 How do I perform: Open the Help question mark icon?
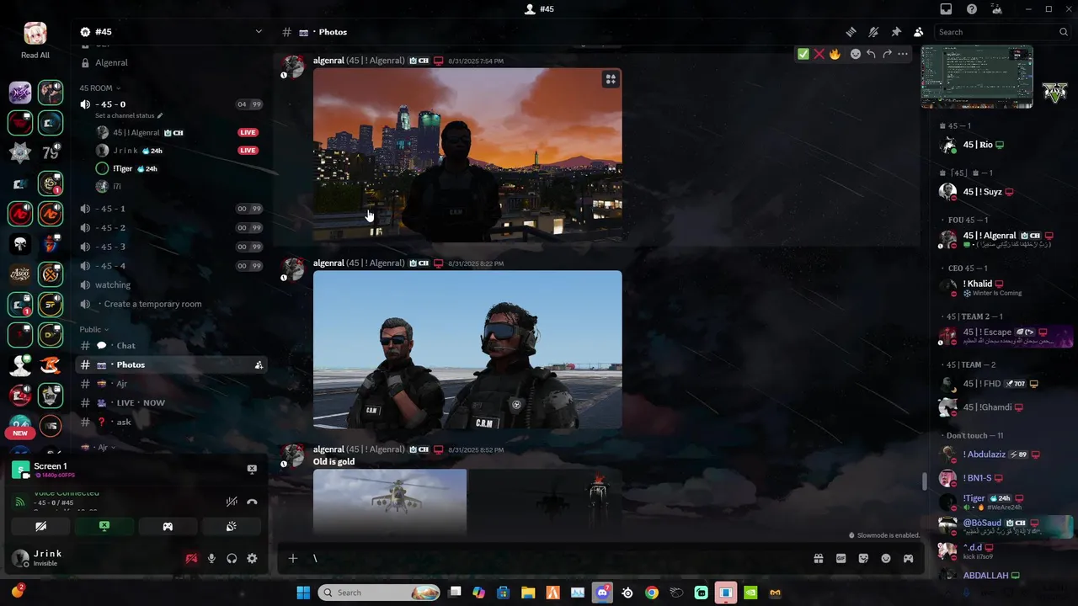tap(972, 9)
